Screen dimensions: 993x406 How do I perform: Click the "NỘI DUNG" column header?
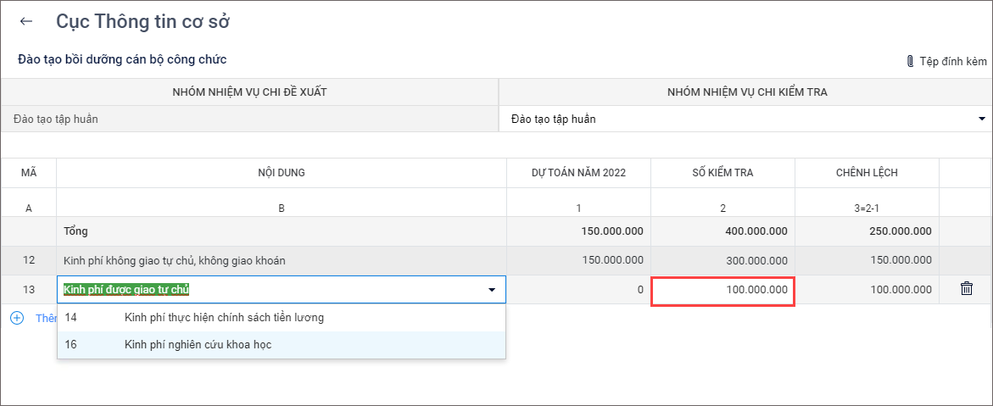click(x=282, y=173)
